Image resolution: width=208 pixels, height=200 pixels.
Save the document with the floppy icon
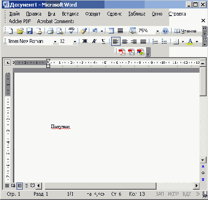[x=29, y=31]
